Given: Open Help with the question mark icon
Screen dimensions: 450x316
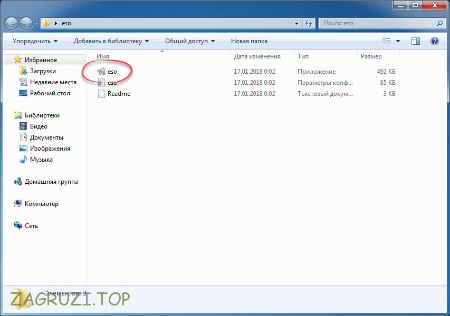Looking at the screenshot, I should (435, 41).
